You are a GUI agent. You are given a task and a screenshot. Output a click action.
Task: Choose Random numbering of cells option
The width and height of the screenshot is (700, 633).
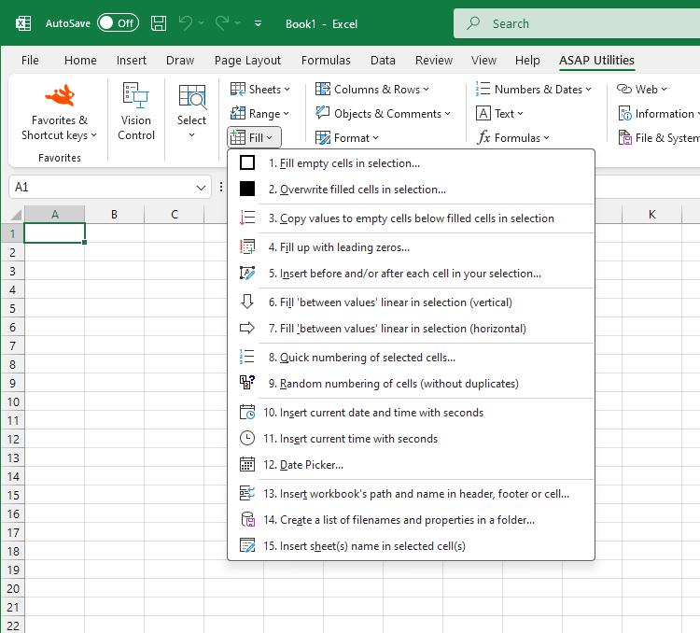coord(411,384)
